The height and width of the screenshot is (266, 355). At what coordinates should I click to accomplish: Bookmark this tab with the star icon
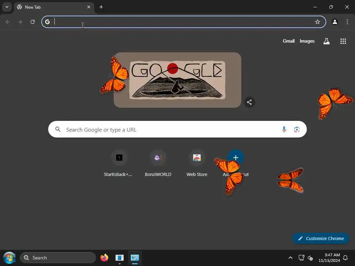tap(318, 22)
